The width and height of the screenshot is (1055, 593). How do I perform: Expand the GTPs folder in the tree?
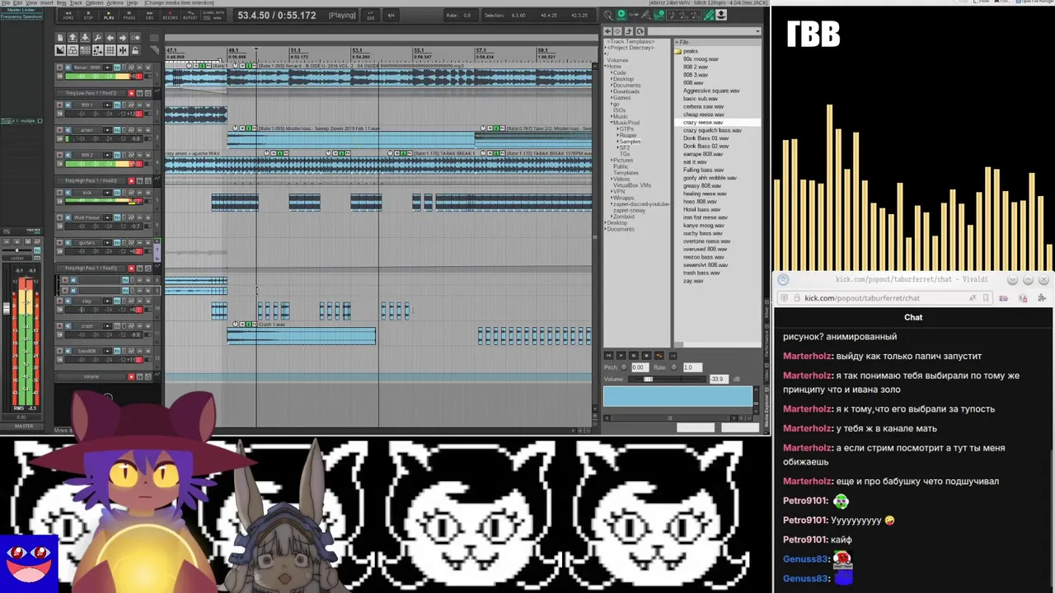(x=617, y=129)
